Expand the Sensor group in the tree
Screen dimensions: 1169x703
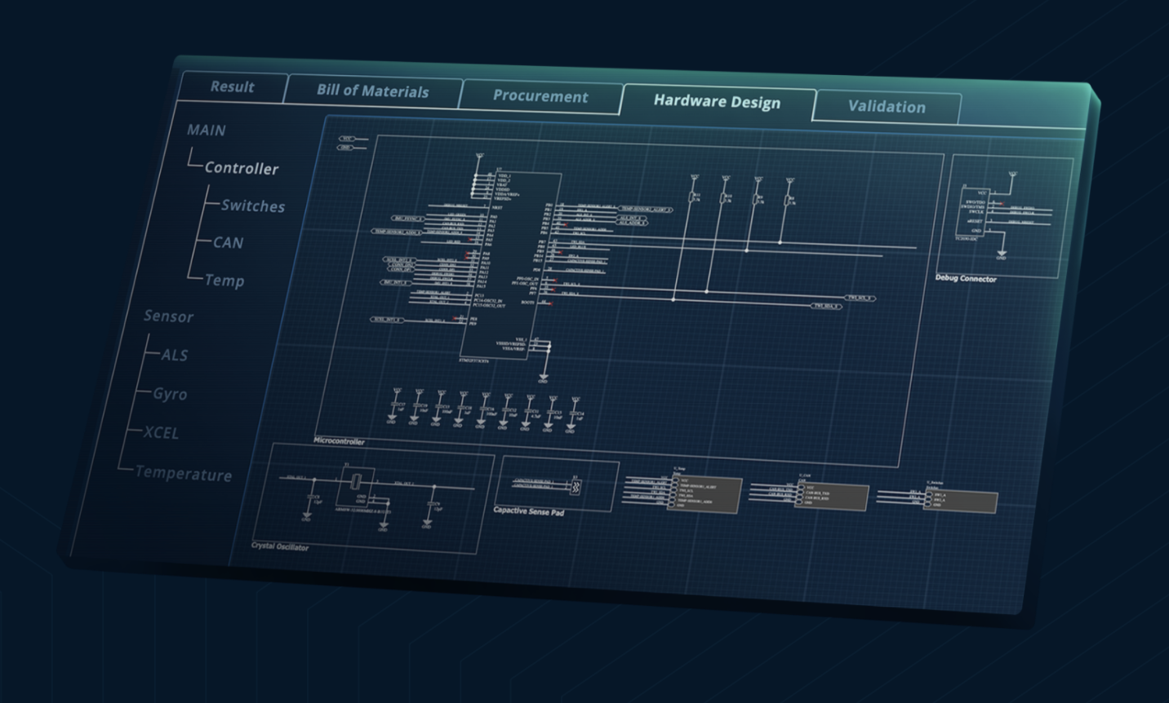(170, 317)
